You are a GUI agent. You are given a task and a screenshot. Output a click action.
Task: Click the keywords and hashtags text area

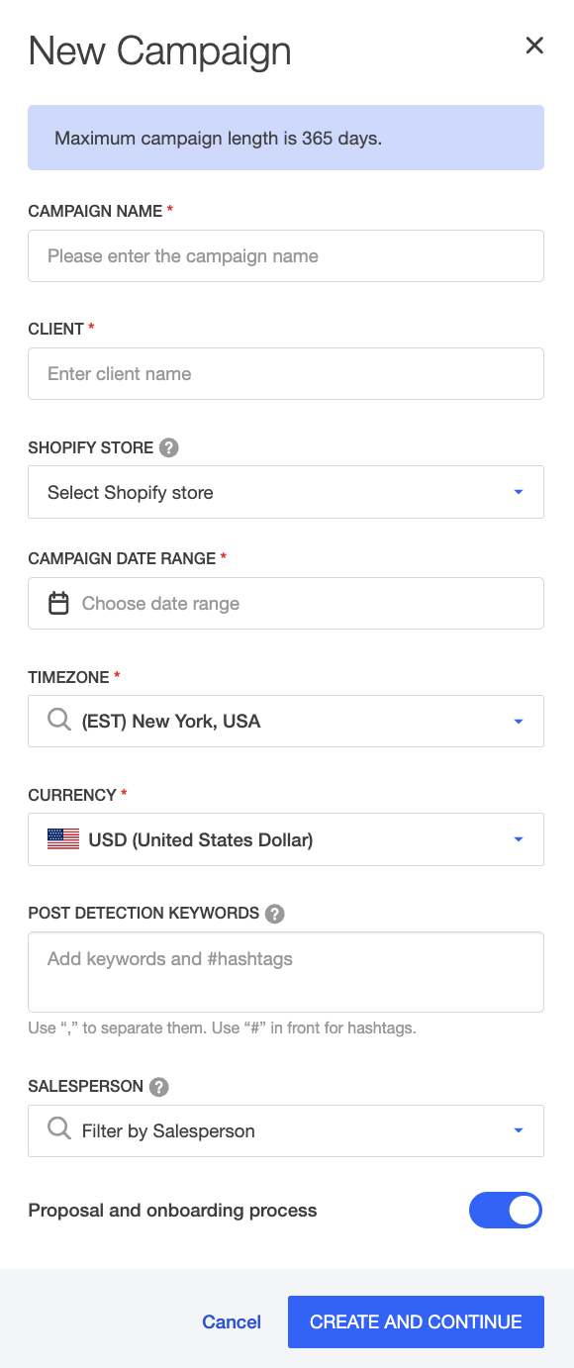(x=286, y=972)
